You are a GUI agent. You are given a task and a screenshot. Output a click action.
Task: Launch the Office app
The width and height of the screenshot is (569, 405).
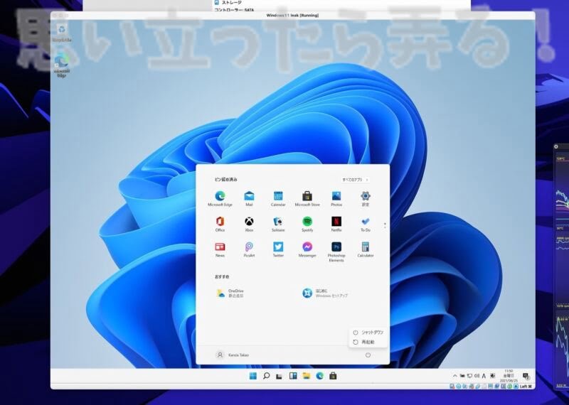tap(220, 224)
